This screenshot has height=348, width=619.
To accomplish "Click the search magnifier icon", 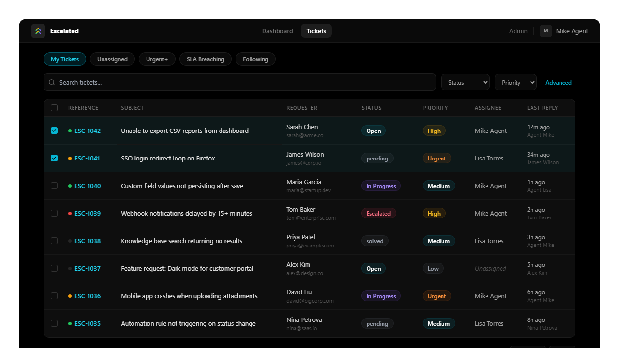I will pyautogui.click(x=52, y=82).
